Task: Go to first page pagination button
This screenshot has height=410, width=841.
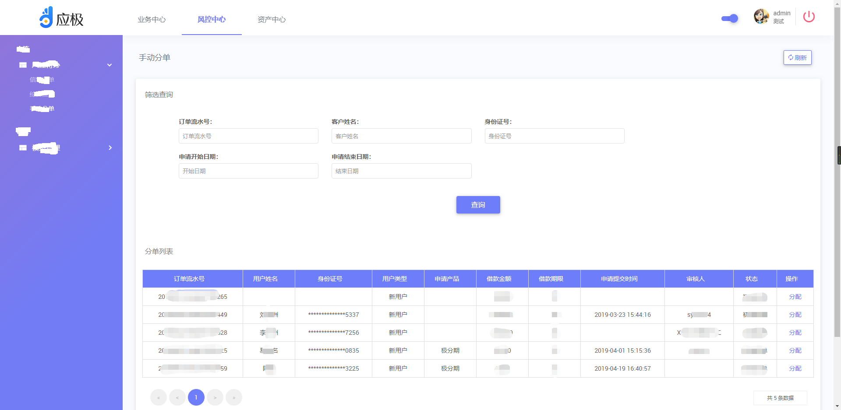Action: (x=159, y=397)
